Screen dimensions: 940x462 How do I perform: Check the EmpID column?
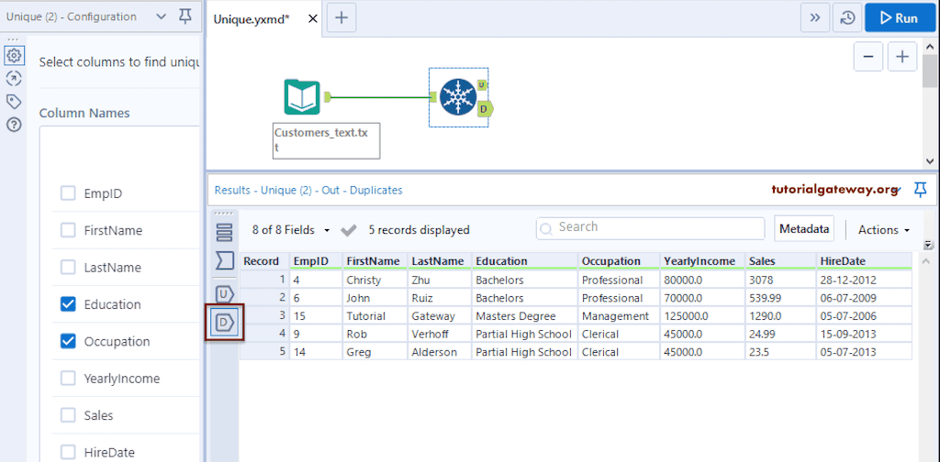(x=68, y=193)
